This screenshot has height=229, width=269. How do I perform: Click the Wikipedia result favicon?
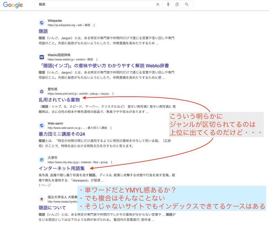42,22
